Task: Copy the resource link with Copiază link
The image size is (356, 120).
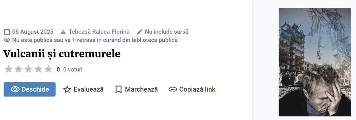Action: 192,89
